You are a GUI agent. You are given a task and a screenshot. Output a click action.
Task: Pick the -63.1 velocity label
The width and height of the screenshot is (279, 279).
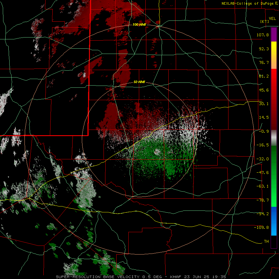click(263, 186)
